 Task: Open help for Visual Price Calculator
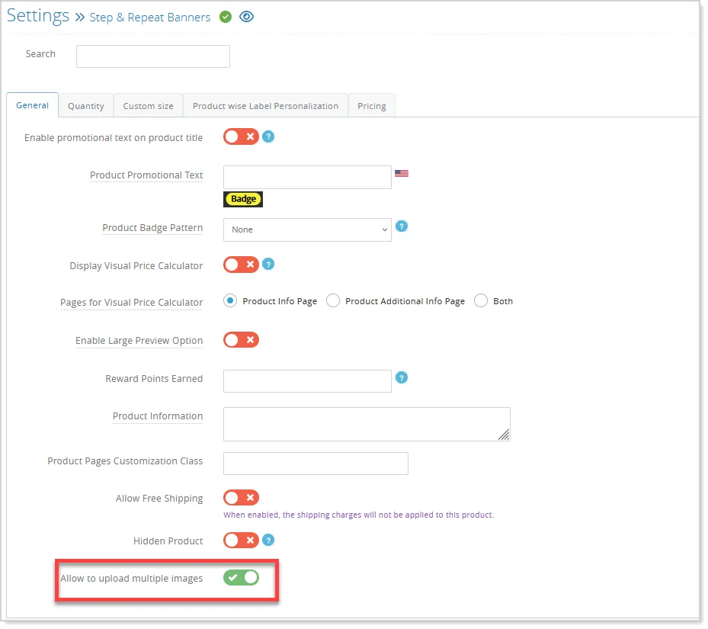point(268,265)
